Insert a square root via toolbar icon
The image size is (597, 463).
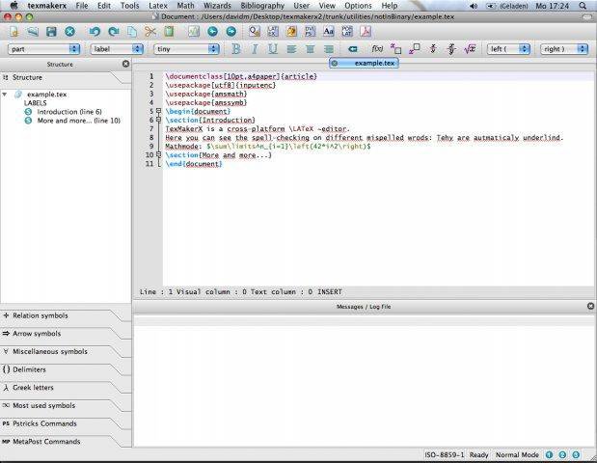pos(470,48)
